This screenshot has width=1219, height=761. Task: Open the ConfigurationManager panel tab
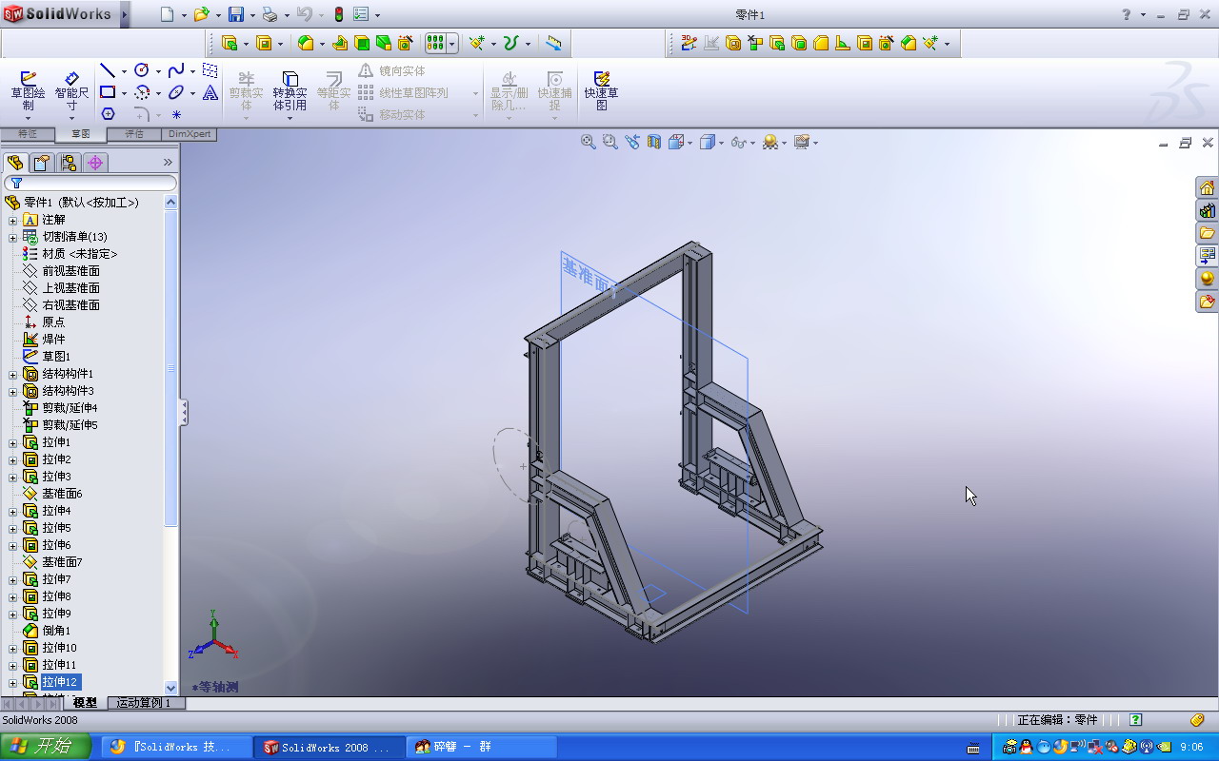click(x=69, y=163)
